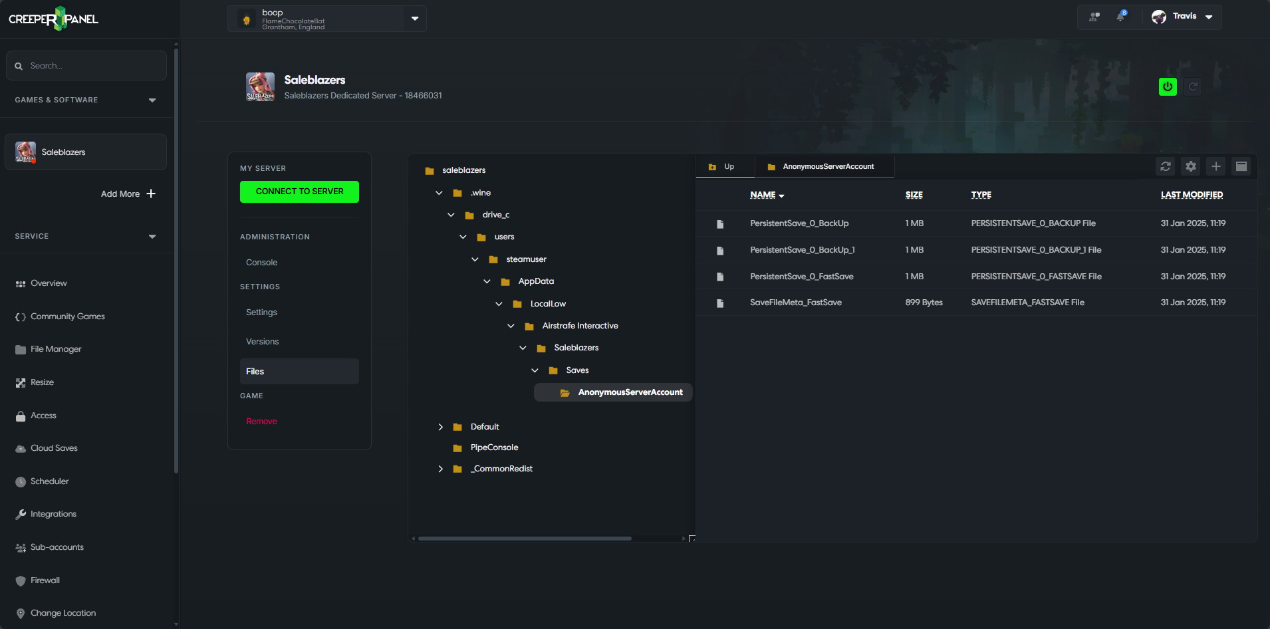The width and height of the screenshot is (1270, 629).
Task: Sort by Type column header
Action: click(981, 195)
